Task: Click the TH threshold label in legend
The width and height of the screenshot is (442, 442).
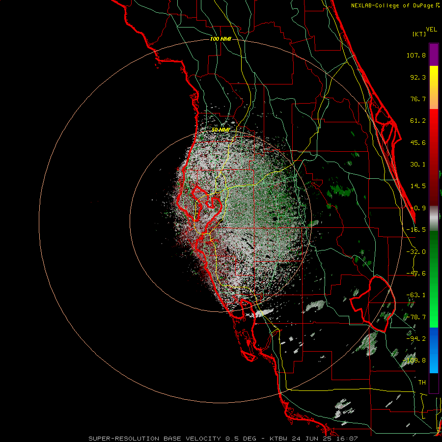Action: click(x=422, y=383)
